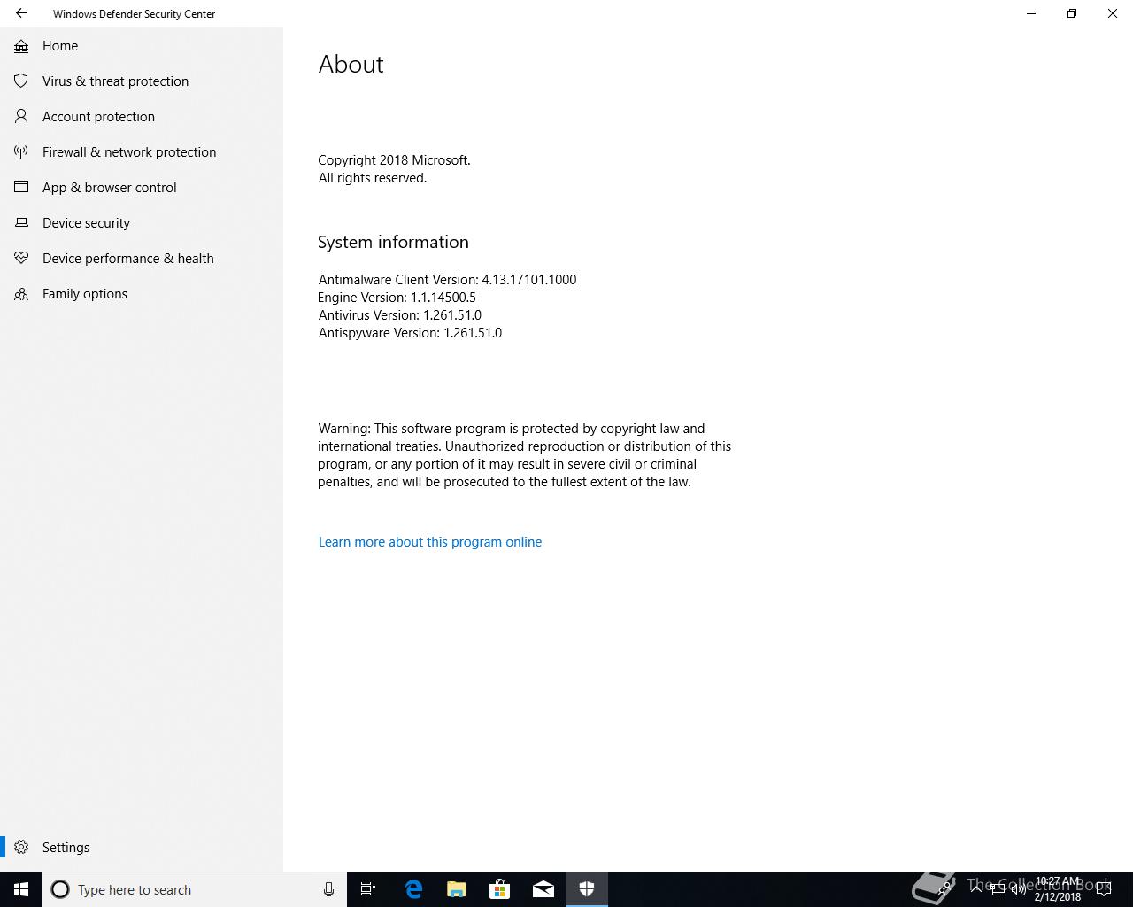The height and width of the screenshot is (907, 1133).
Task: Click the Antimalware Client Version line
Action: (x=447, y=280)
